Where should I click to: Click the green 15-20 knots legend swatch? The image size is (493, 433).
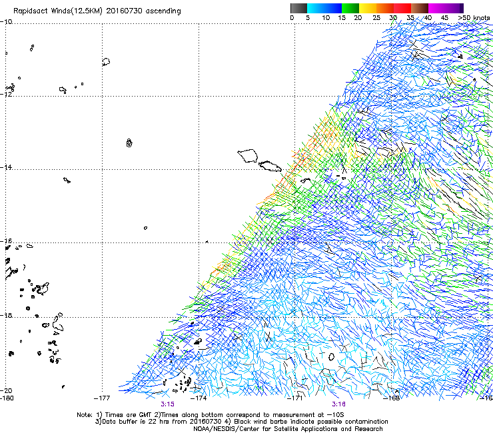[x=350, y=8]
